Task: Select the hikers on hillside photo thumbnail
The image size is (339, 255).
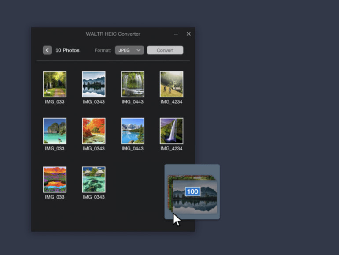Action: click(x=171, y=84)
